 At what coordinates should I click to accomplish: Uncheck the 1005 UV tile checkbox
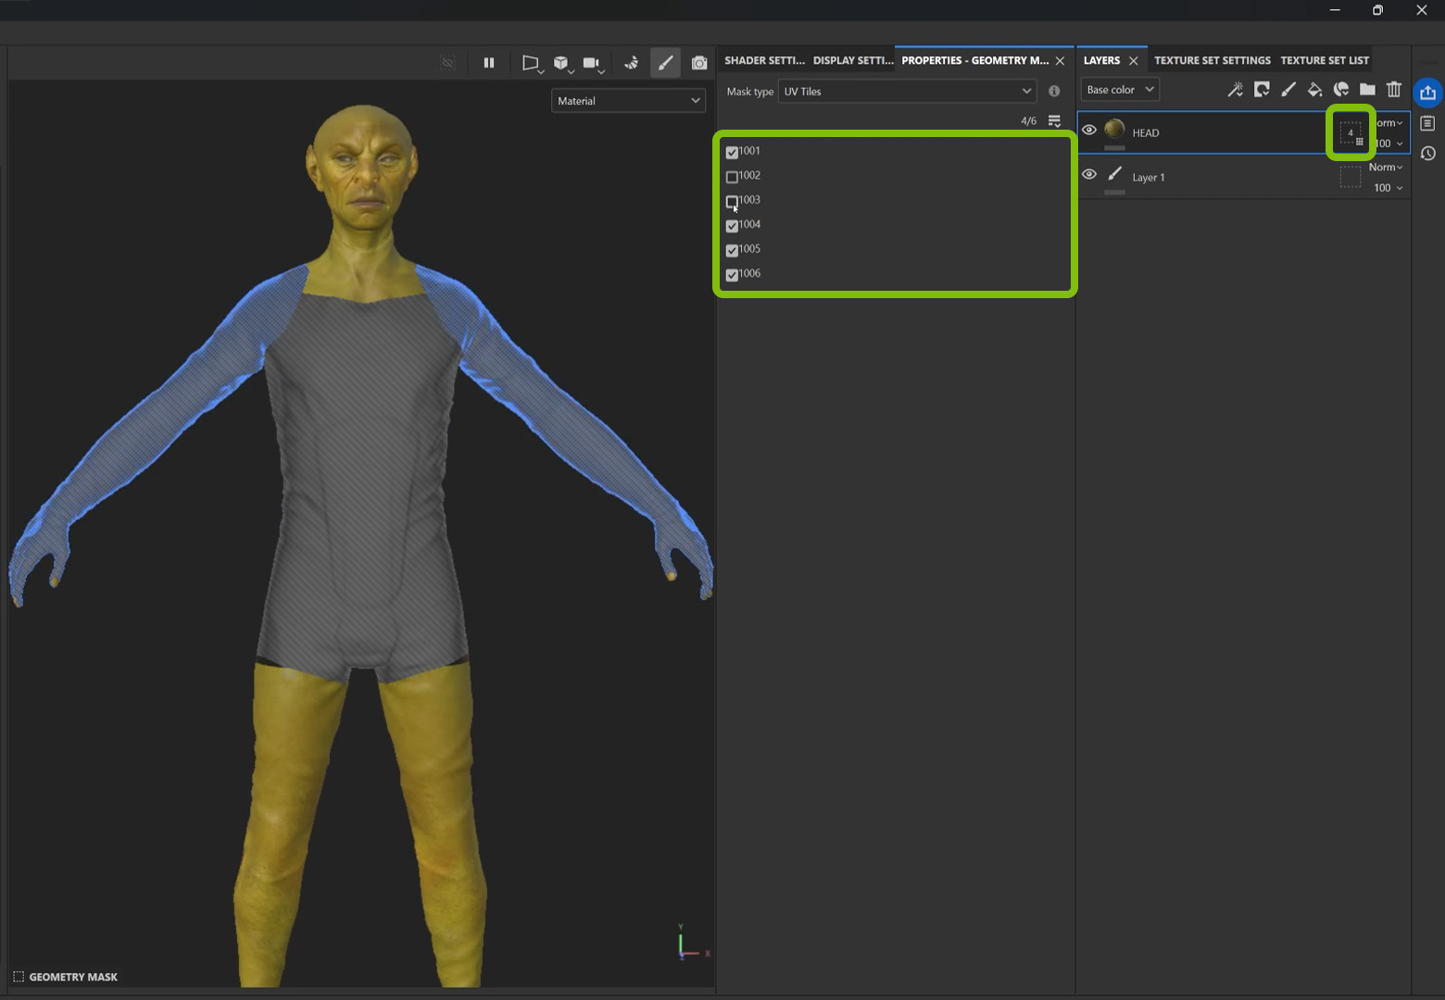pyautogui.click(x=732, y=250)
